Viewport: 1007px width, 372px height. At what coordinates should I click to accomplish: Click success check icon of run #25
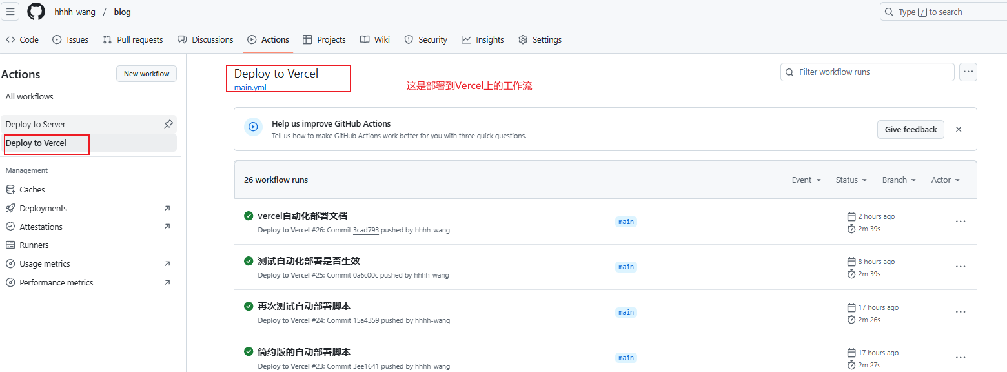249,261
